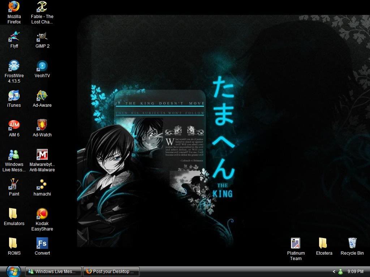Open Malwarebytes Anti-Malware shortcut
370x277 pixels.
(42, 155)
